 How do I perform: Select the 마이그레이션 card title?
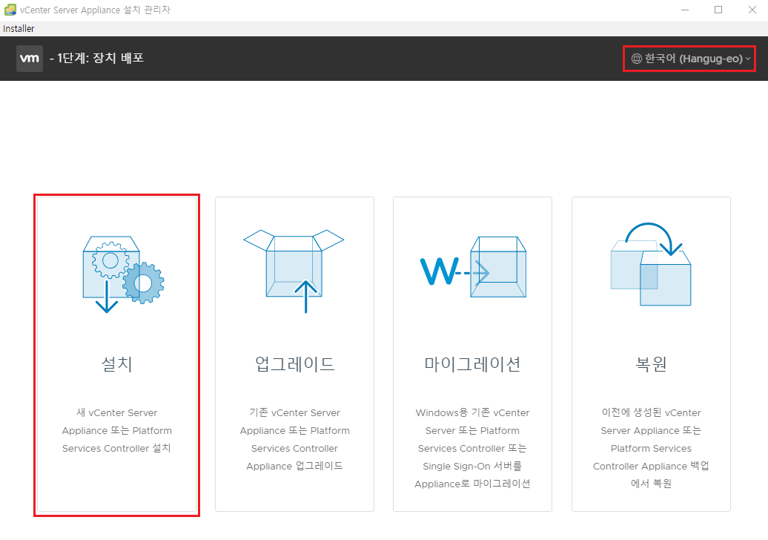click(473, 364)
